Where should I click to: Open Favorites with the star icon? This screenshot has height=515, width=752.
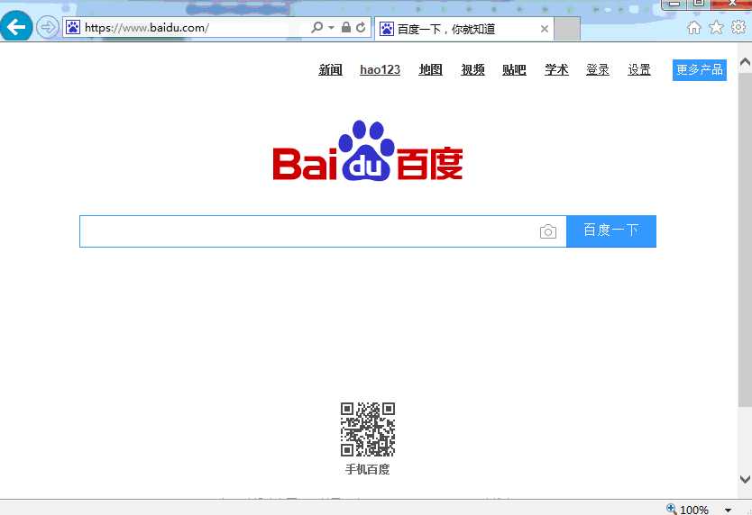pos(716,27)
